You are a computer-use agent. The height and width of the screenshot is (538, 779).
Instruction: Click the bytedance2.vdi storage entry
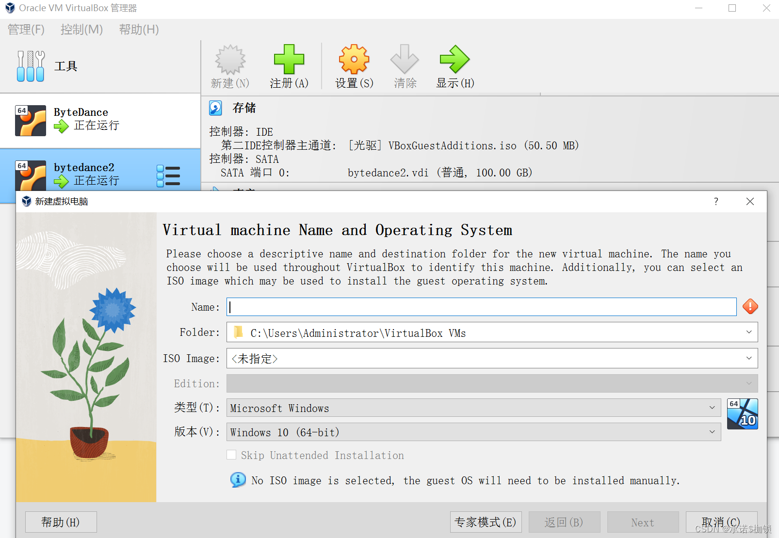click(440, 173)
